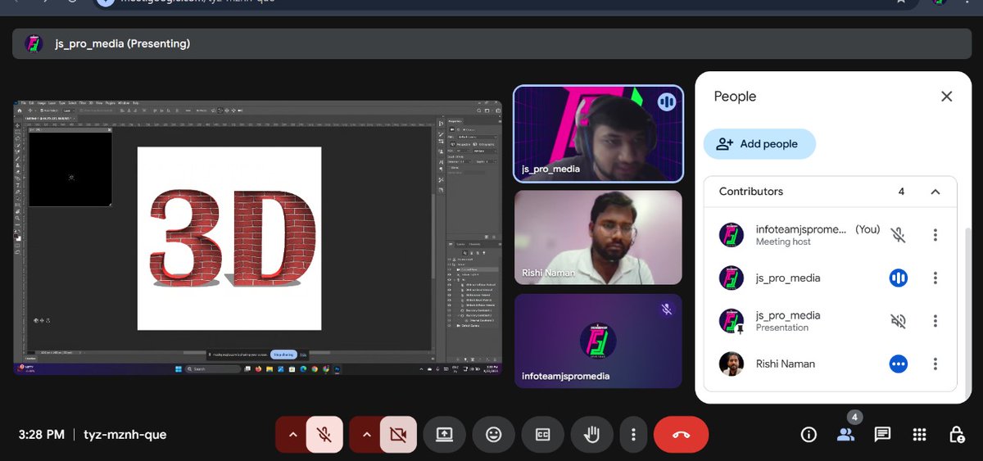The width and height of the screenshot is (983, 461).
Task: Click the shared 3D Photoshop presentation view
Action: 258,237
